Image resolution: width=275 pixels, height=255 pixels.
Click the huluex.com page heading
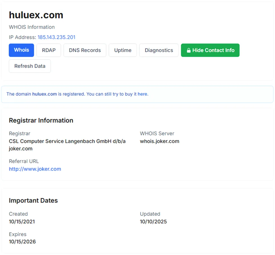[36, 15]
